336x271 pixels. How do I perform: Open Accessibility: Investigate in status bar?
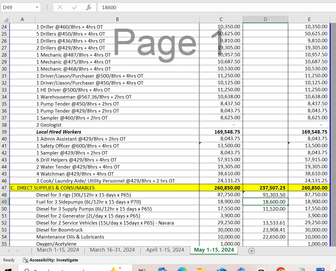tap(50, 260)
